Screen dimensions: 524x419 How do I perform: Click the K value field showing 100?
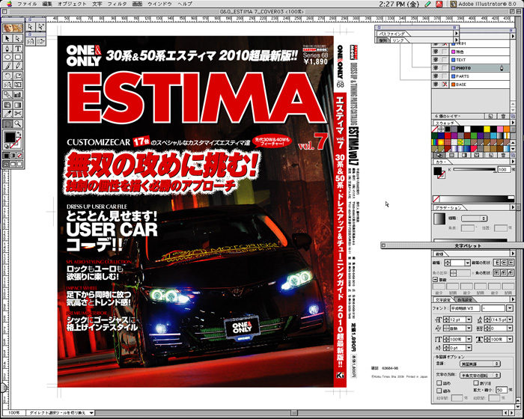(x=504, y=170)
